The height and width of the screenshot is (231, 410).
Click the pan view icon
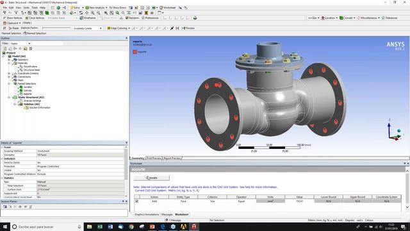[87, 13]
